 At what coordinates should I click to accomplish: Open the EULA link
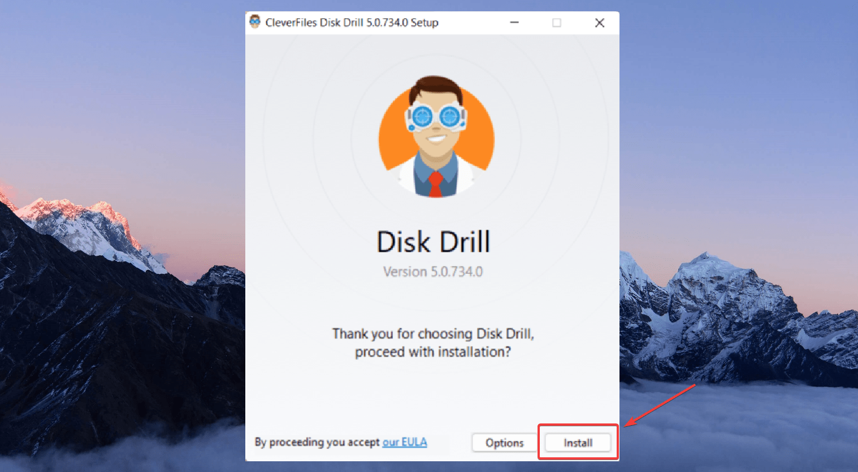pos(405,442)
